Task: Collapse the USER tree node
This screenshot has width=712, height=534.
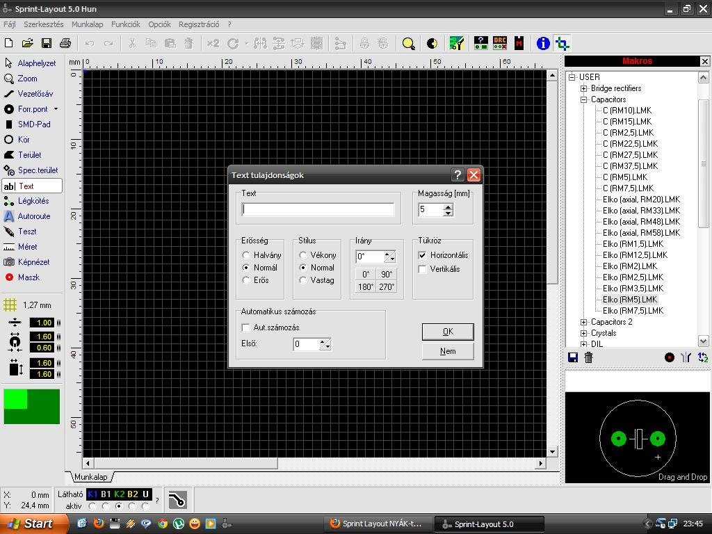Action: click(572, 77)
